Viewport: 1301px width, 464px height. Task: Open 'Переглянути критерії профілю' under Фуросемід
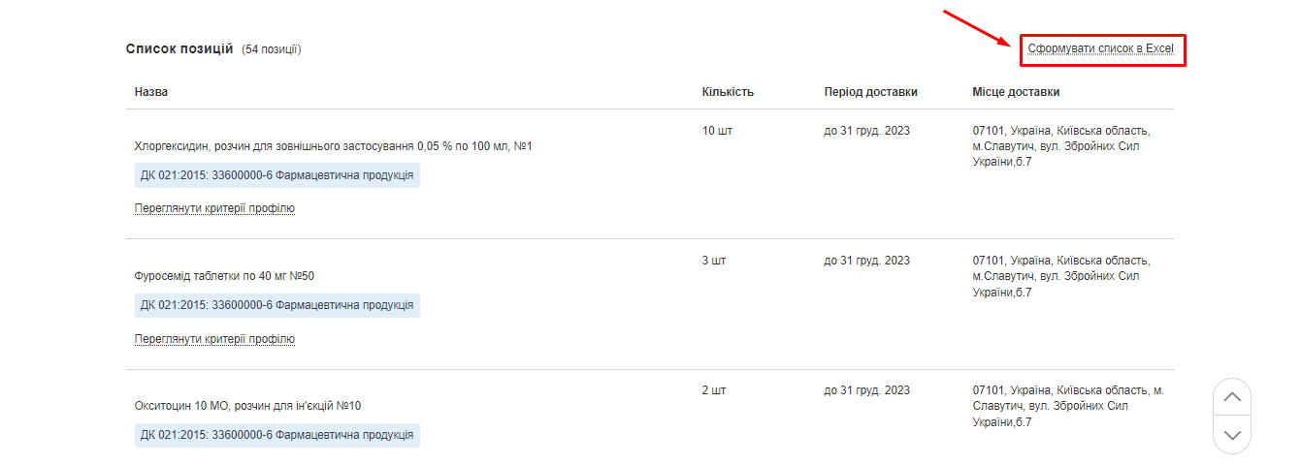pyautogui.click(x=214, y=339)
